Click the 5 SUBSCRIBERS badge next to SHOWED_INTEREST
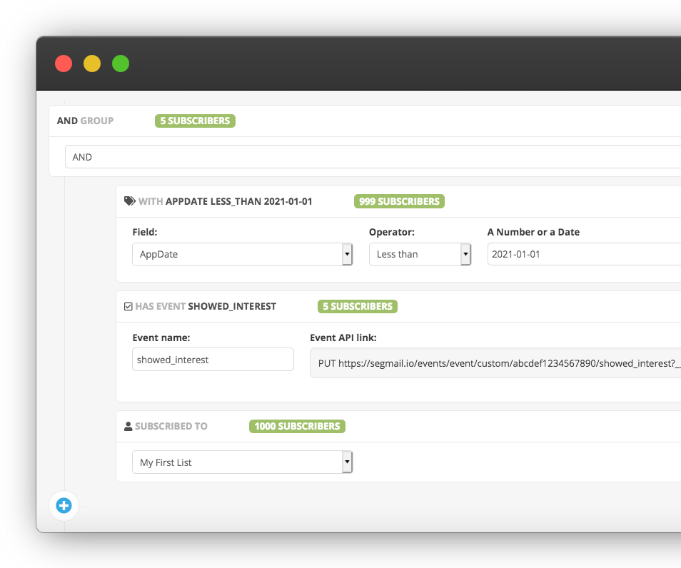Viewport: 681px width, 568px height. point(357,305)
